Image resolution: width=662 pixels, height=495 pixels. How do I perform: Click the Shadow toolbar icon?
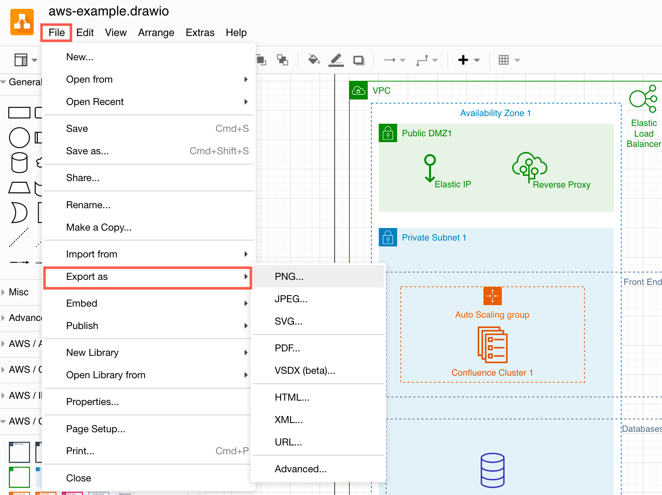pos(359,60)
